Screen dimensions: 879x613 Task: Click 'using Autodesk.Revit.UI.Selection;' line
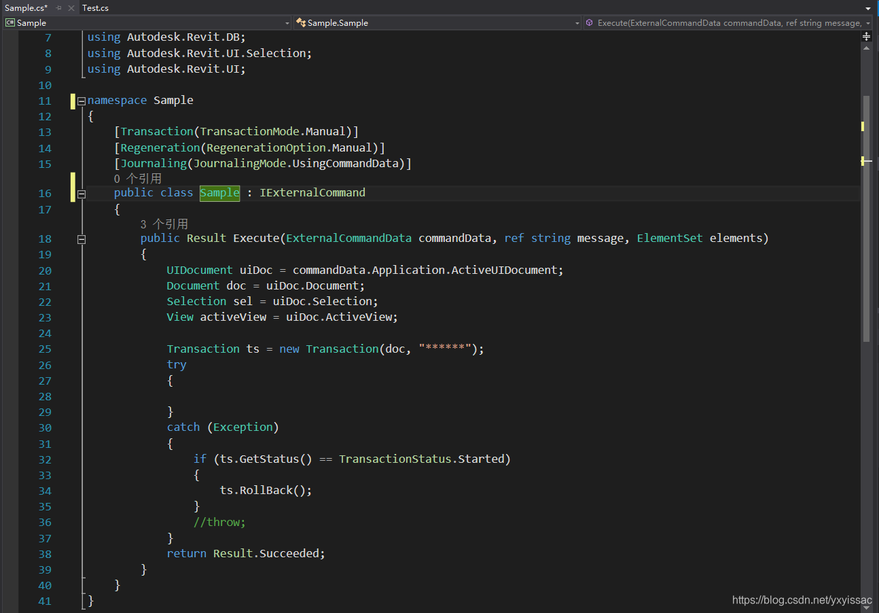[200, 53]
